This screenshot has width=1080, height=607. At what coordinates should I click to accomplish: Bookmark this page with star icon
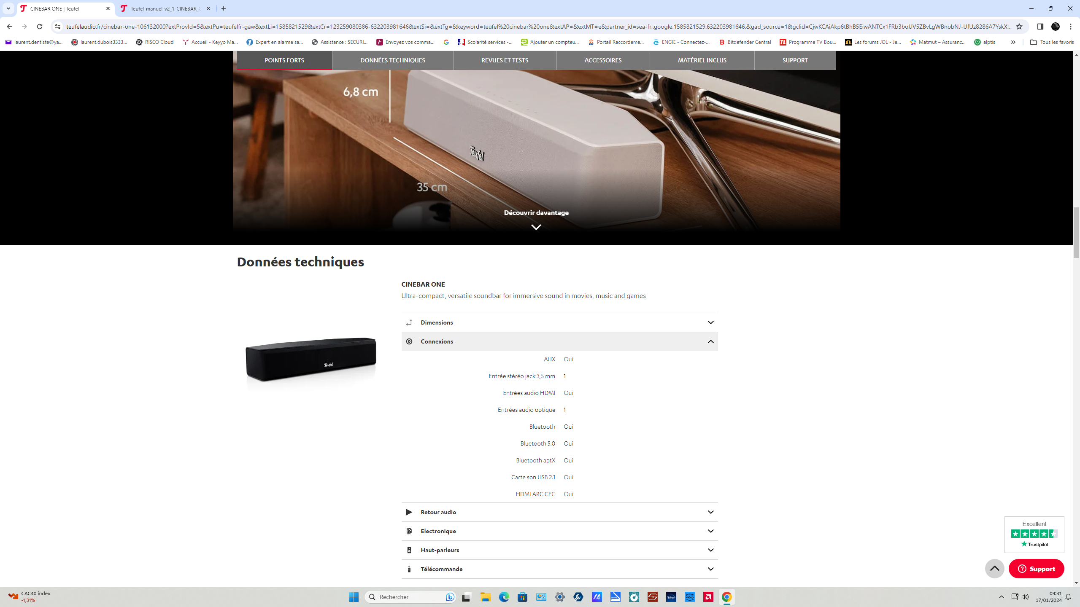[x=1019, y=27]
